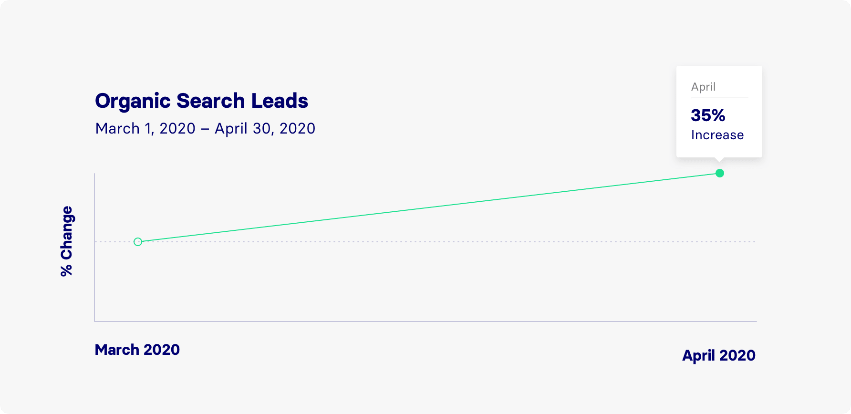Click the "% Change" y-axis label
The height and width of the screenshot is (414, 851).
[x=66, y=241]
